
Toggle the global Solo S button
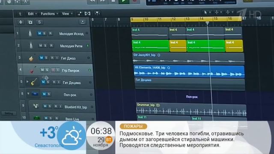tap(39, 22)
